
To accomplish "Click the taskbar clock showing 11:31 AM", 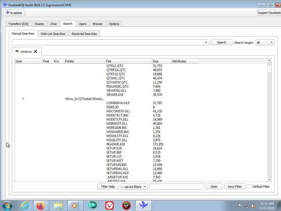I will click(x=267, y=206).
